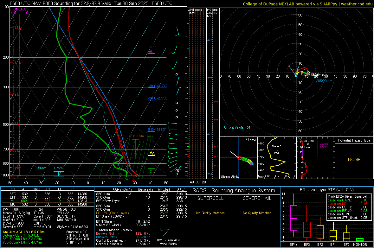This screenshot has width=374, height=248.
Task: Click the 'Theta-E v. Pres' panel title
Action: click(277, 149)
